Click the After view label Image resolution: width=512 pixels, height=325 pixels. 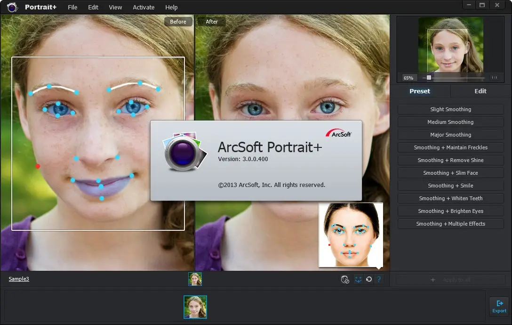point(212,22)
